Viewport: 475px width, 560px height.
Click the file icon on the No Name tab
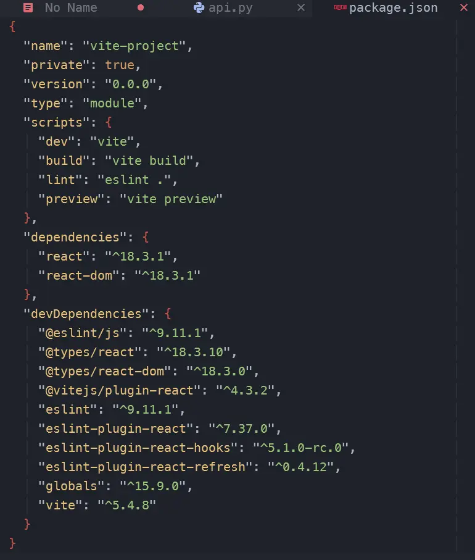(28, 8)
